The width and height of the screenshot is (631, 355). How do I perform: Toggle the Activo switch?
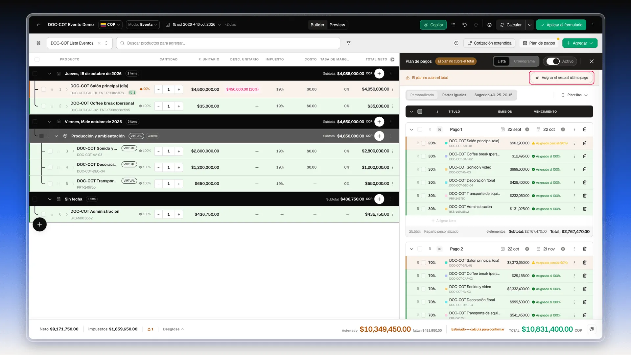pyautogui.click(x=553, y=61)
